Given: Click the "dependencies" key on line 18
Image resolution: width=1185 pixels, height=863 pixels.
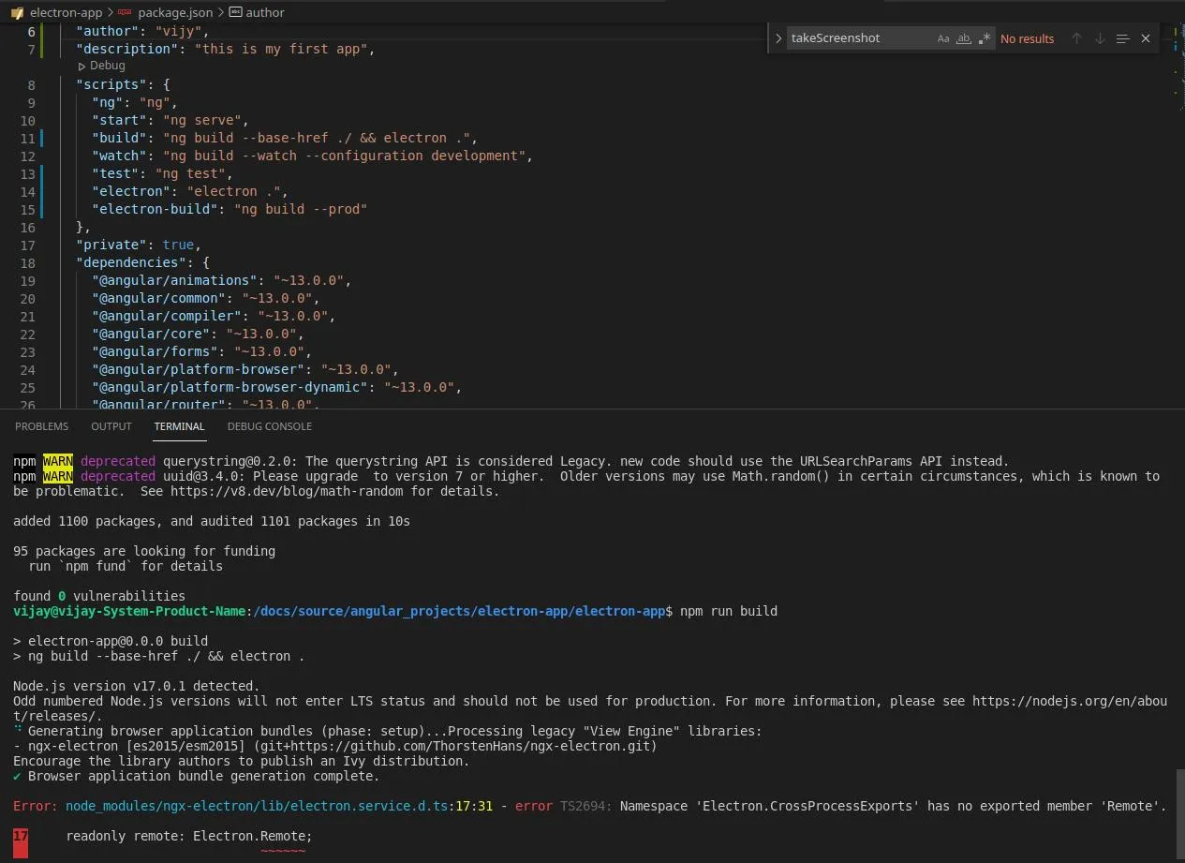Looking at the screenshot, I should coord(131,262).
